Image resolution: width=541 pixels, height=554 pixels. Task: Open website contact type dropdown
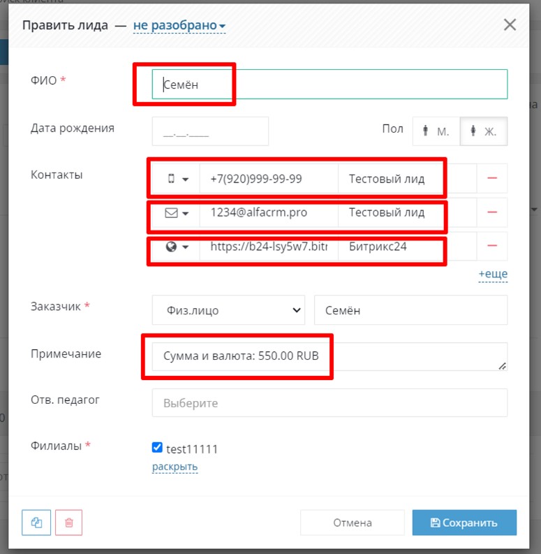[176, 247]
